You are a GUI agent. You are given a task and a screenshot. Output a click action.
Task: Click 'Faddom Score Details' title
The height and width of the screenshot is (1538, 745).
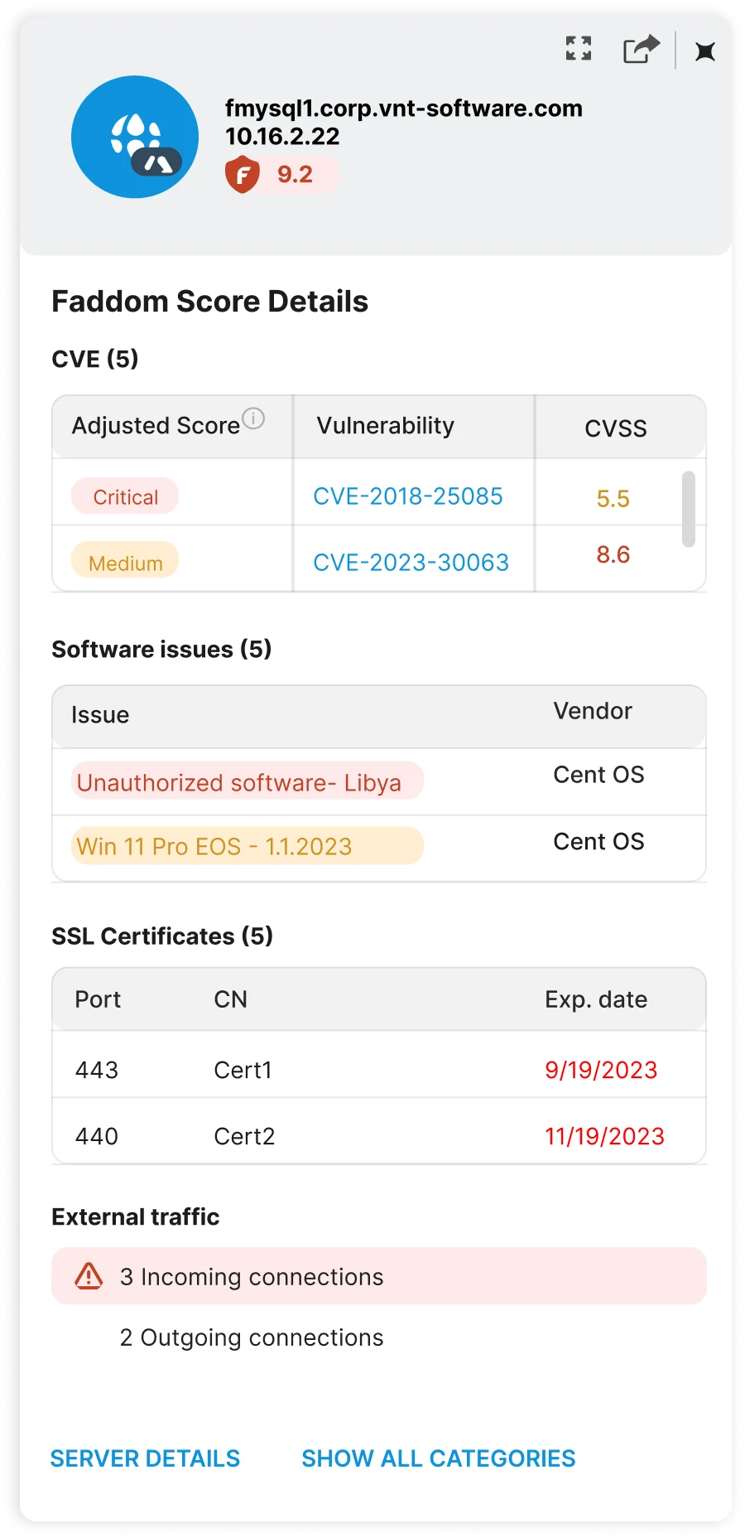tap(210, 302)
